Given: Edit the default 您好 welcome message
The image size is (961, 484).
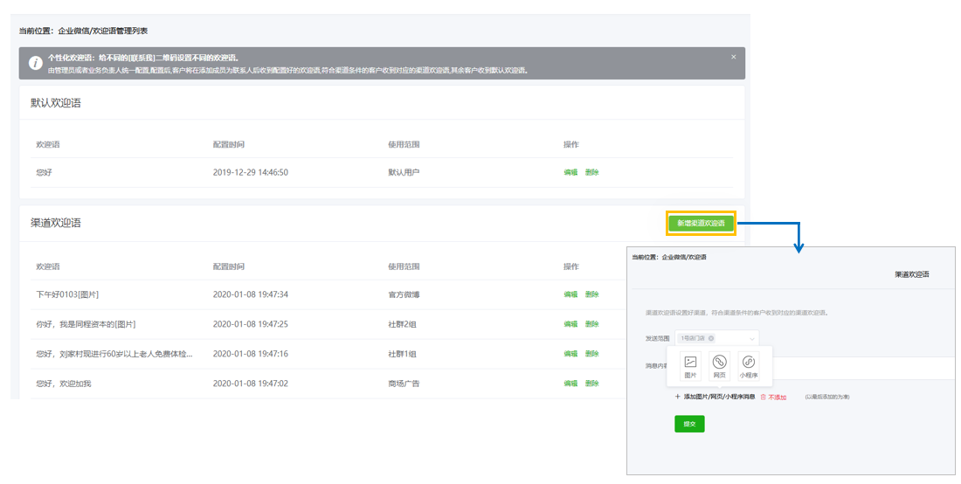Looking at the screenshot, I should tap(570, 173).
